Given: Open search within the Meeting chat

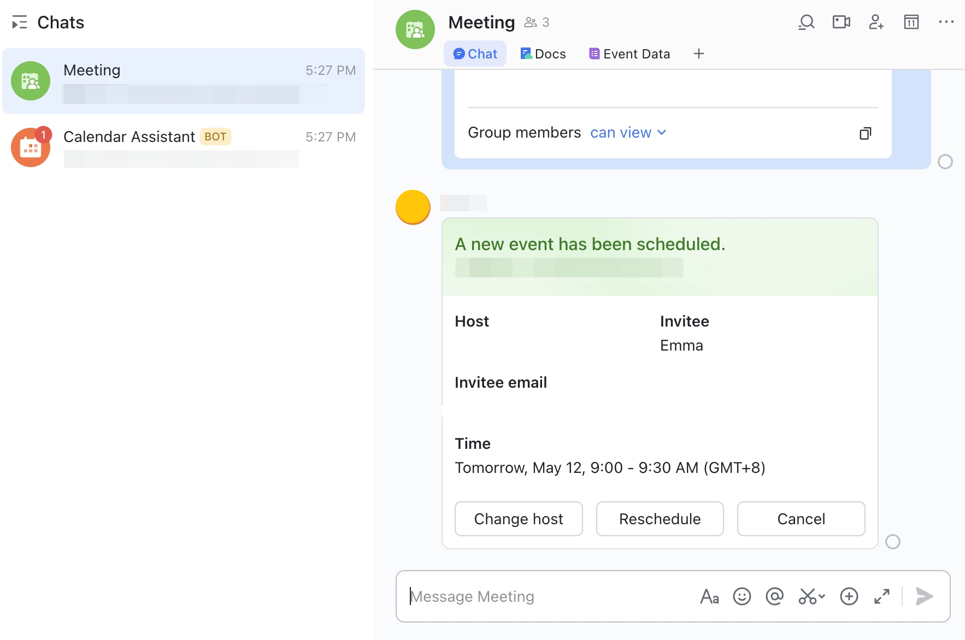Looking at the screenshot, I should coord(807,22).
